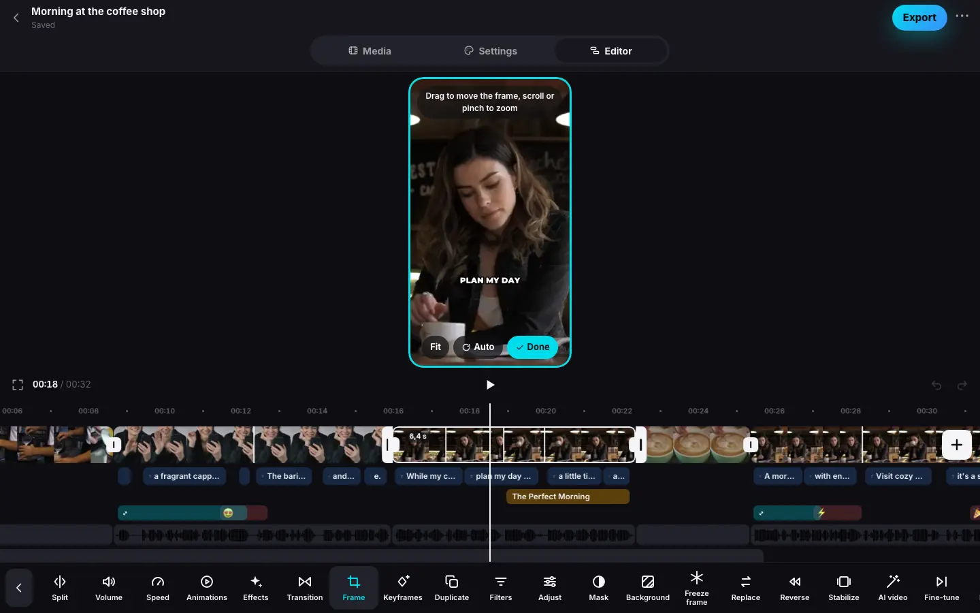
Task: Click the Replace clip tool
Action: click(746, 588)
